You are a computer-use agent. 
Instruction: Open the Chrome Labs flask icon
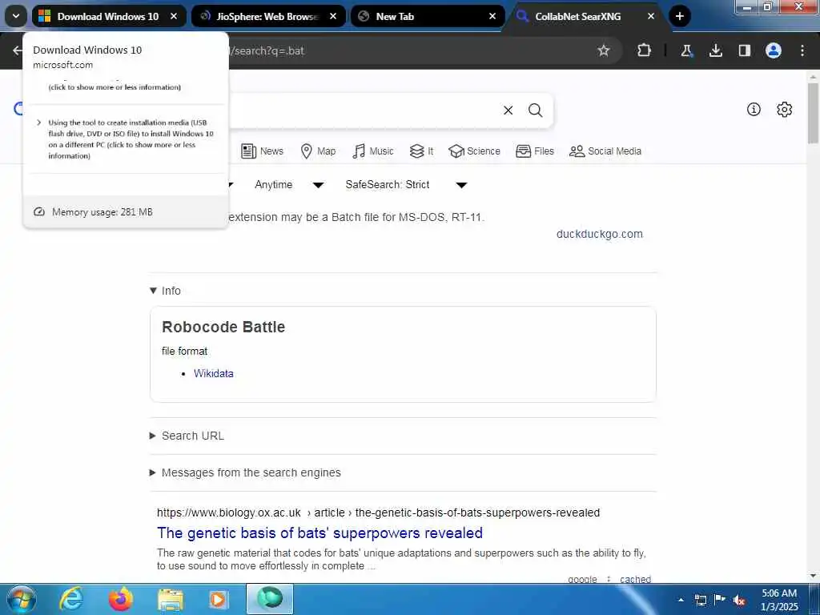[686, 50]
